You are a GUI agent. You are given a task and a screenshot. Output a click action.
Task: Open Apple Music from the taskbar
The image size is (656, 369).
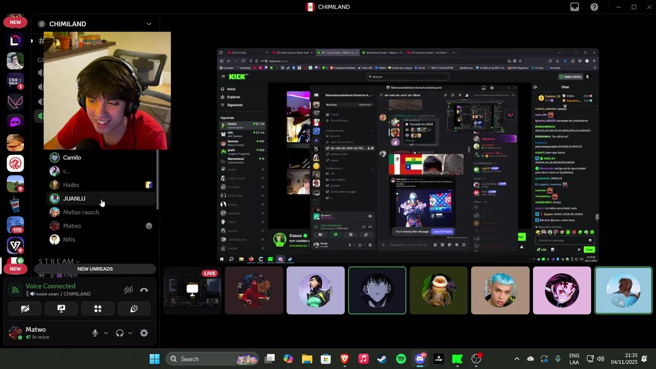(x=363, y=359)
